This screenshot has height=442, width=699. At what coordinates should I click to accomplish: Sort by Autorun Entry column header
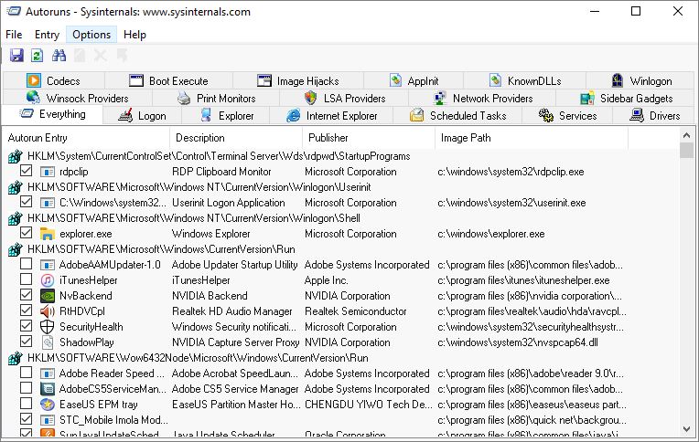pyautogui.click(x=87, y=138)
